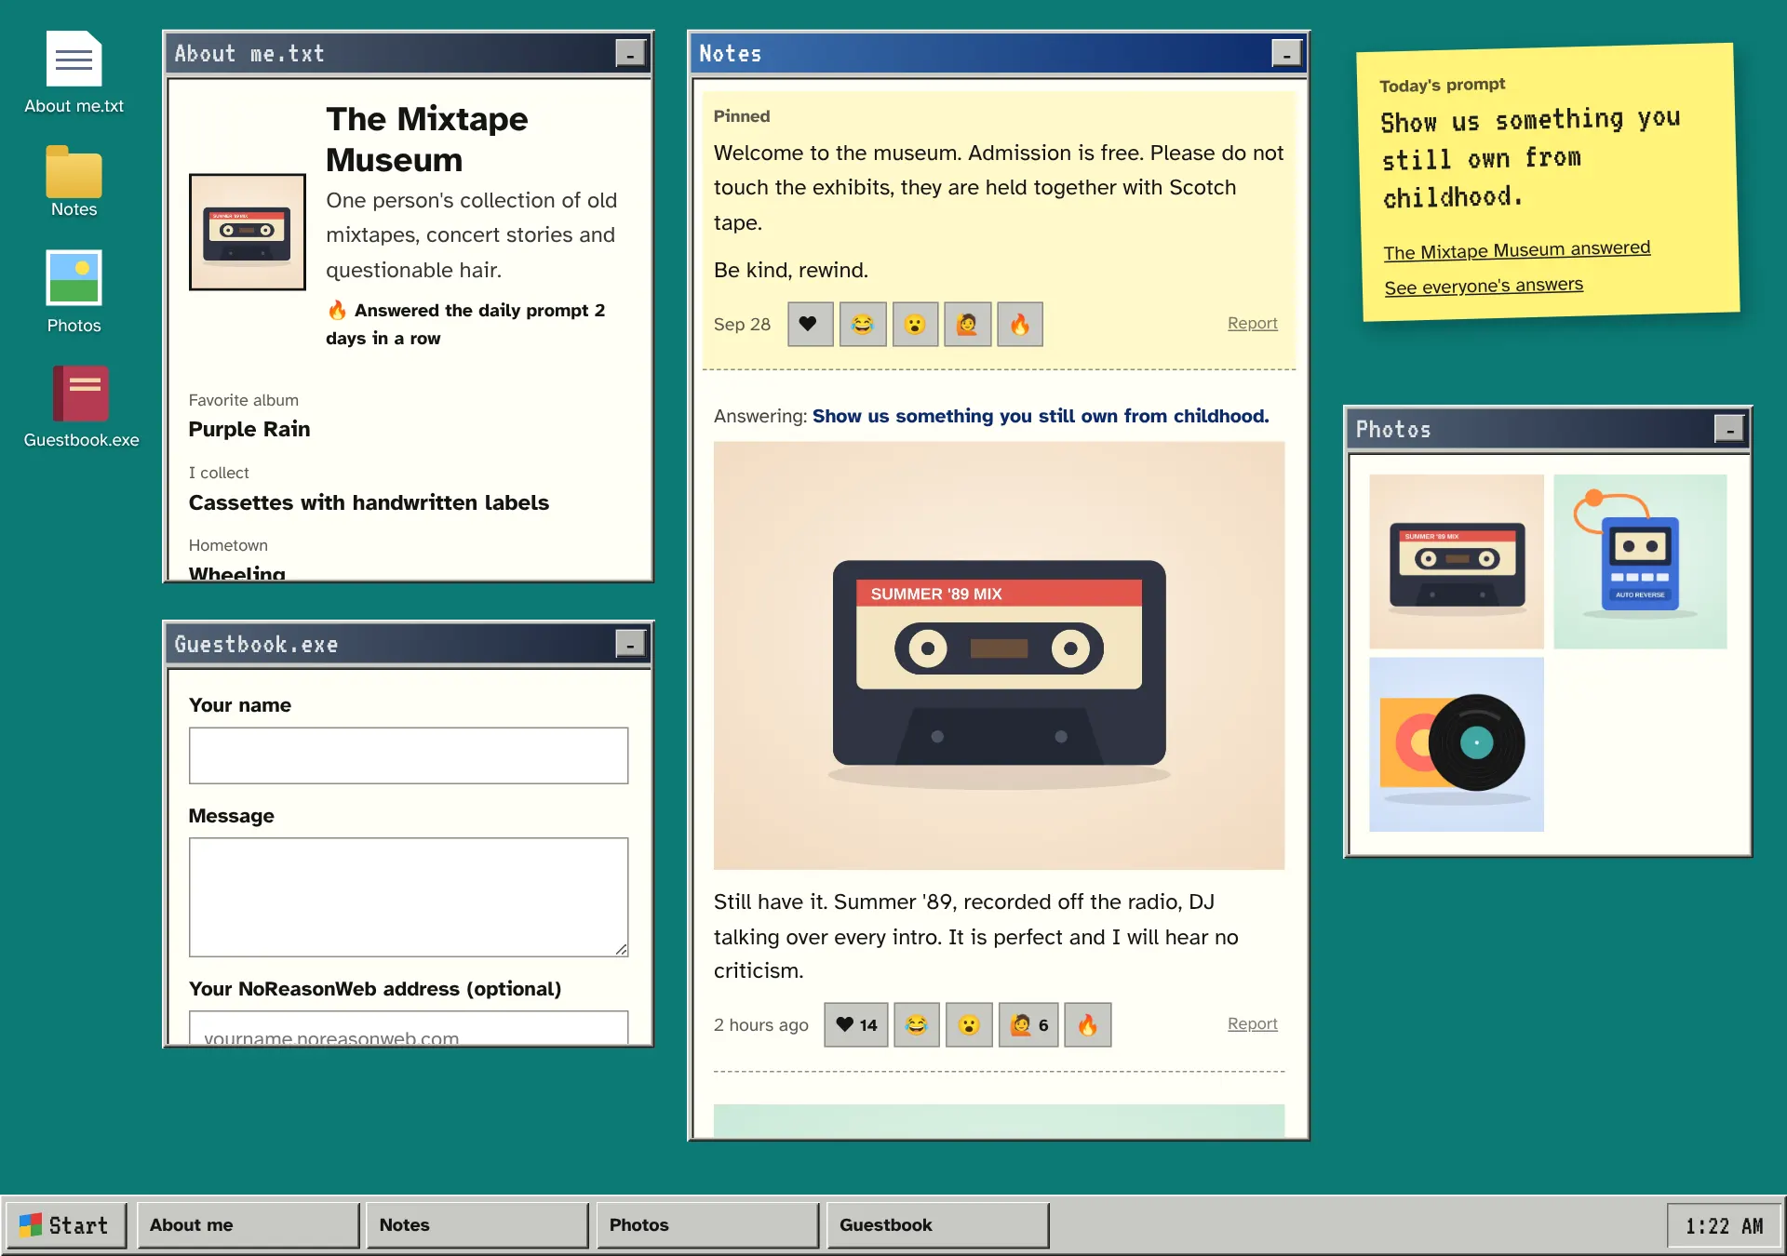Open the childhood prompt link in Notes
The height and width of the screenshot is (1256, 1787).
click(1041, 416)
